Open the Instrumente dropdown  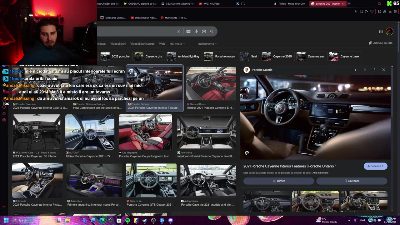click(x=207, y=44)
